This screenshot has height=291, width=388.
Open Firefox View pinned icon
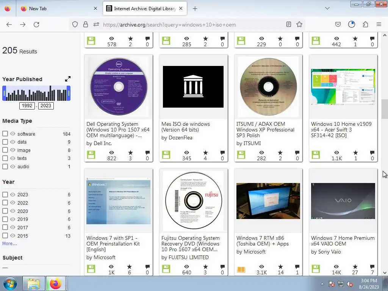click(8, 8)
